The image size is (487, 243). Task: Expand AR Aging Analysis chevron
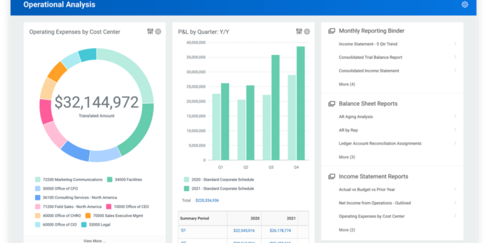click(x=455, y=117)
